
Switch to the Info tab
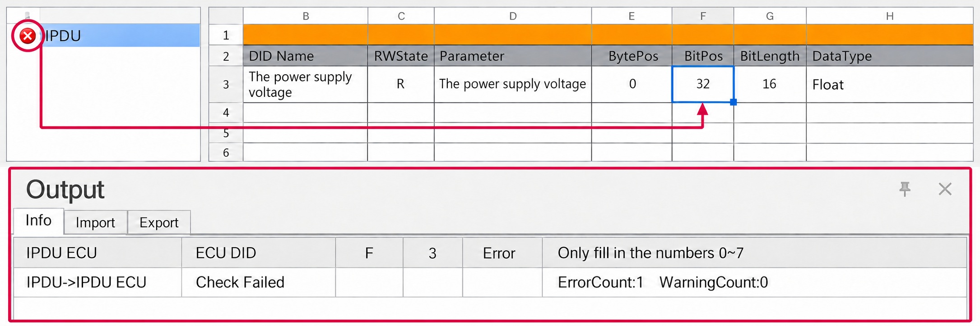pyautogui.click(x=38, y=221)
